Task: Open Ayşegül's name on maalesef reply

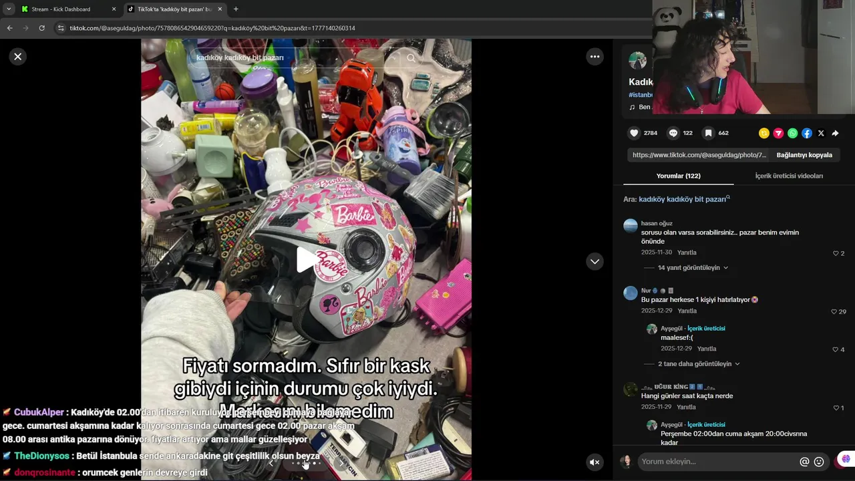Action: pos(671,329)
